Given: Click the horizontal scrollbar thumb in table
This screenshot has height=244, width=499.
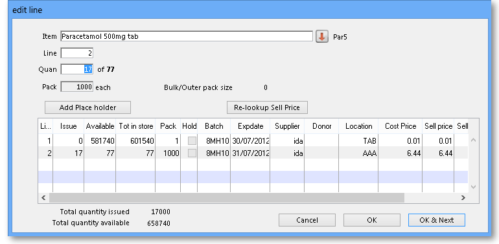Looking at the screenshot, I should (x=227, y=197).
